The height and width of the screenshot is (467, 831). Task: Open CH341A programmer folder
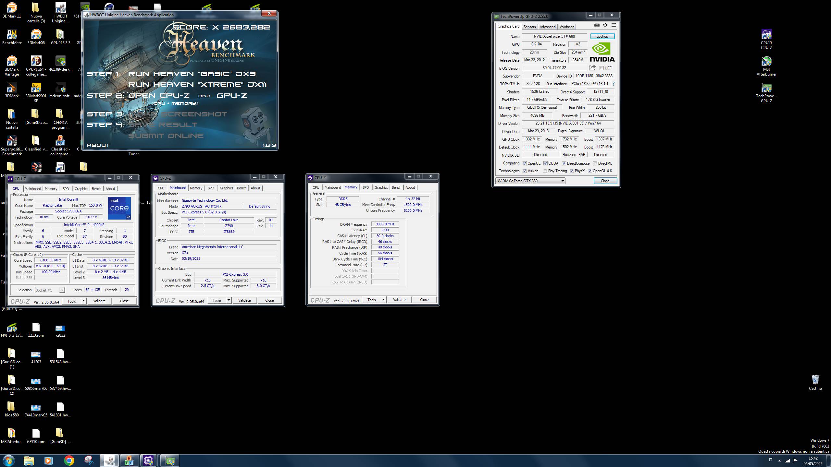[x=60, y=119]
